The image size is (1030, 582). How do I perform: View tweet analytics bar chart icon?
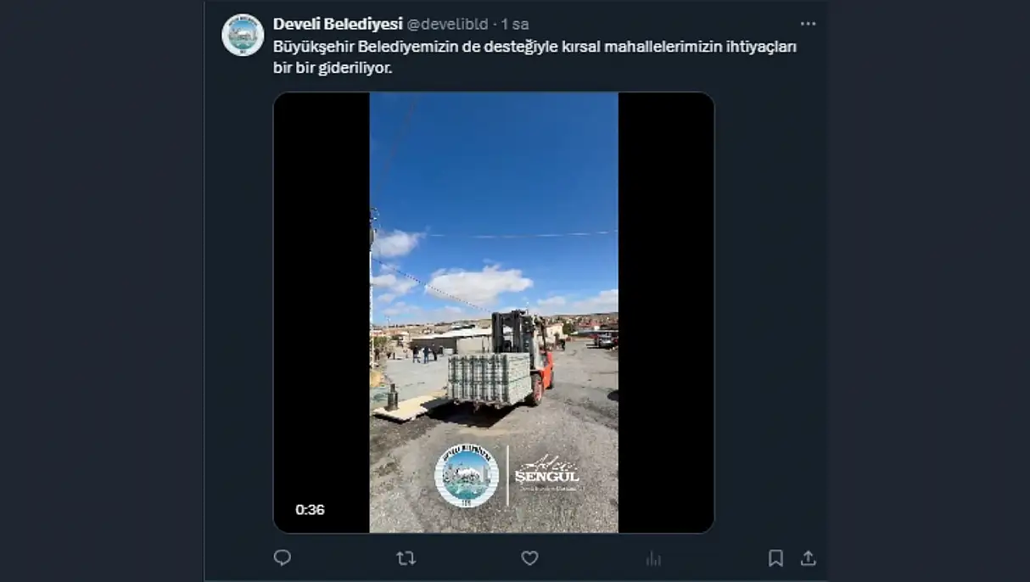(653, 557)
